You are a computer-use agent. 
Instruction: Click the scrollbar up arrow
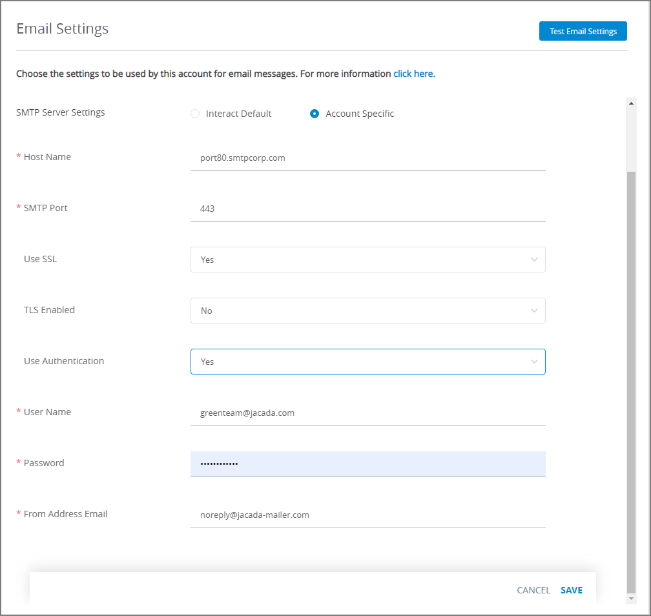pos(631,103)
